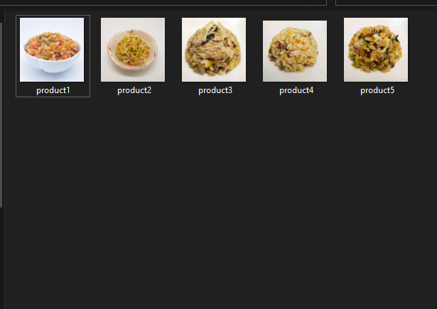437x309 pixels.
Task: Click the scrollbar track below the thumb
Action: pos(1,258)
